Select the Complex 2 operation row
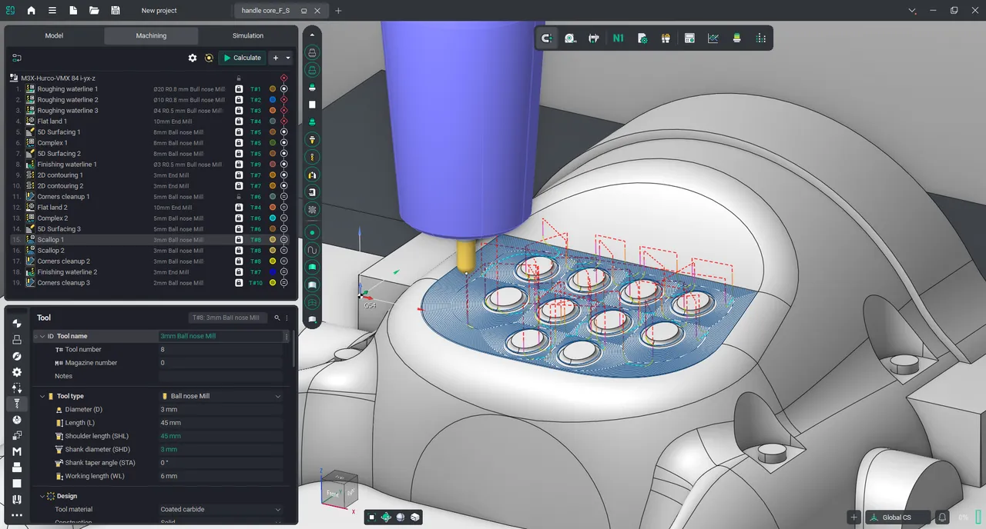Image resolution: width=986 pixels, height=529 pixels. coord(151,218)
